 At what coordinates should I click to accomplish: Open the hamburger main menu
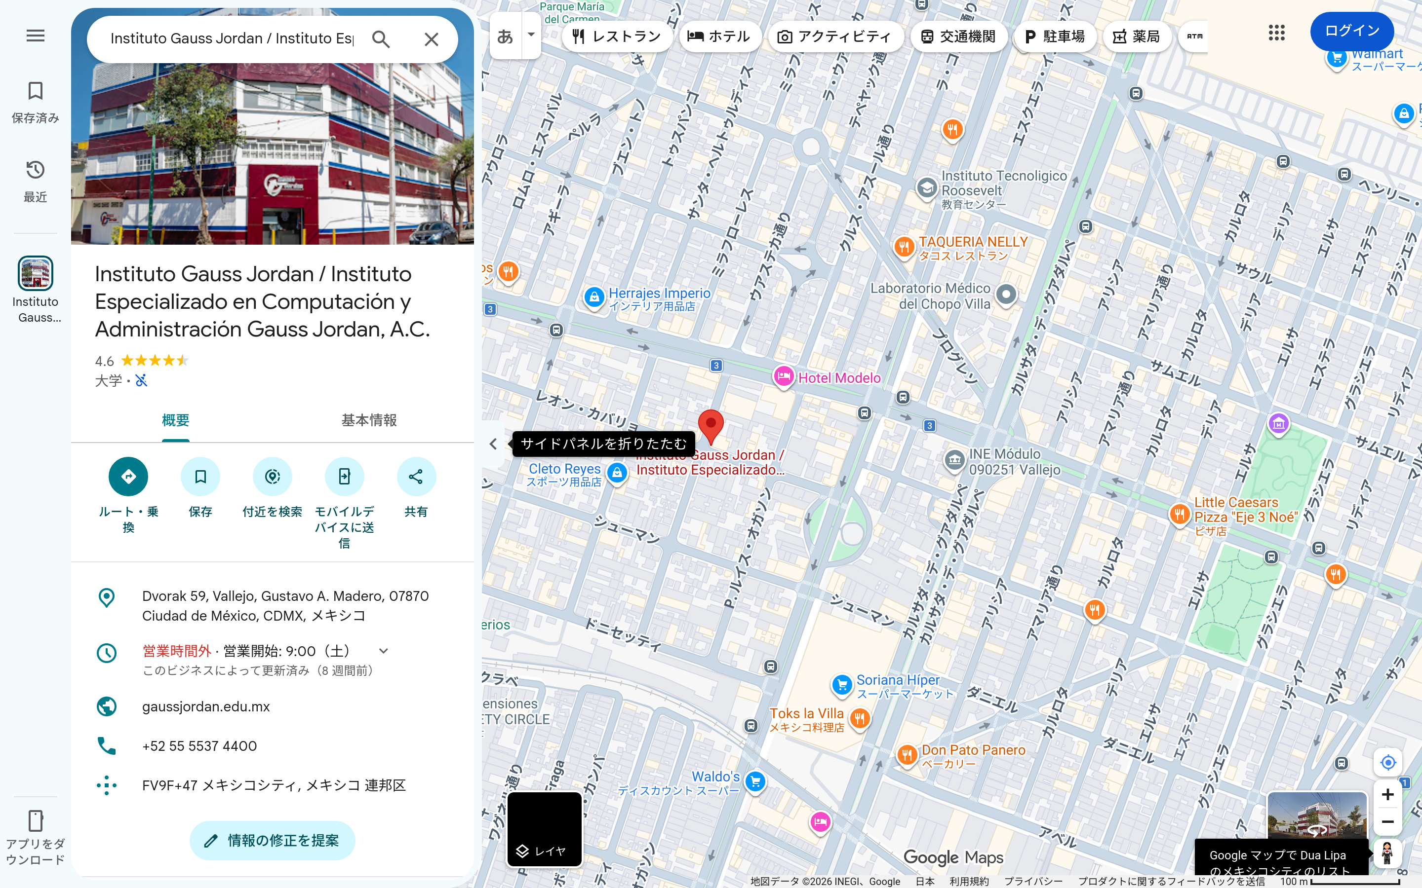[35, 36]
